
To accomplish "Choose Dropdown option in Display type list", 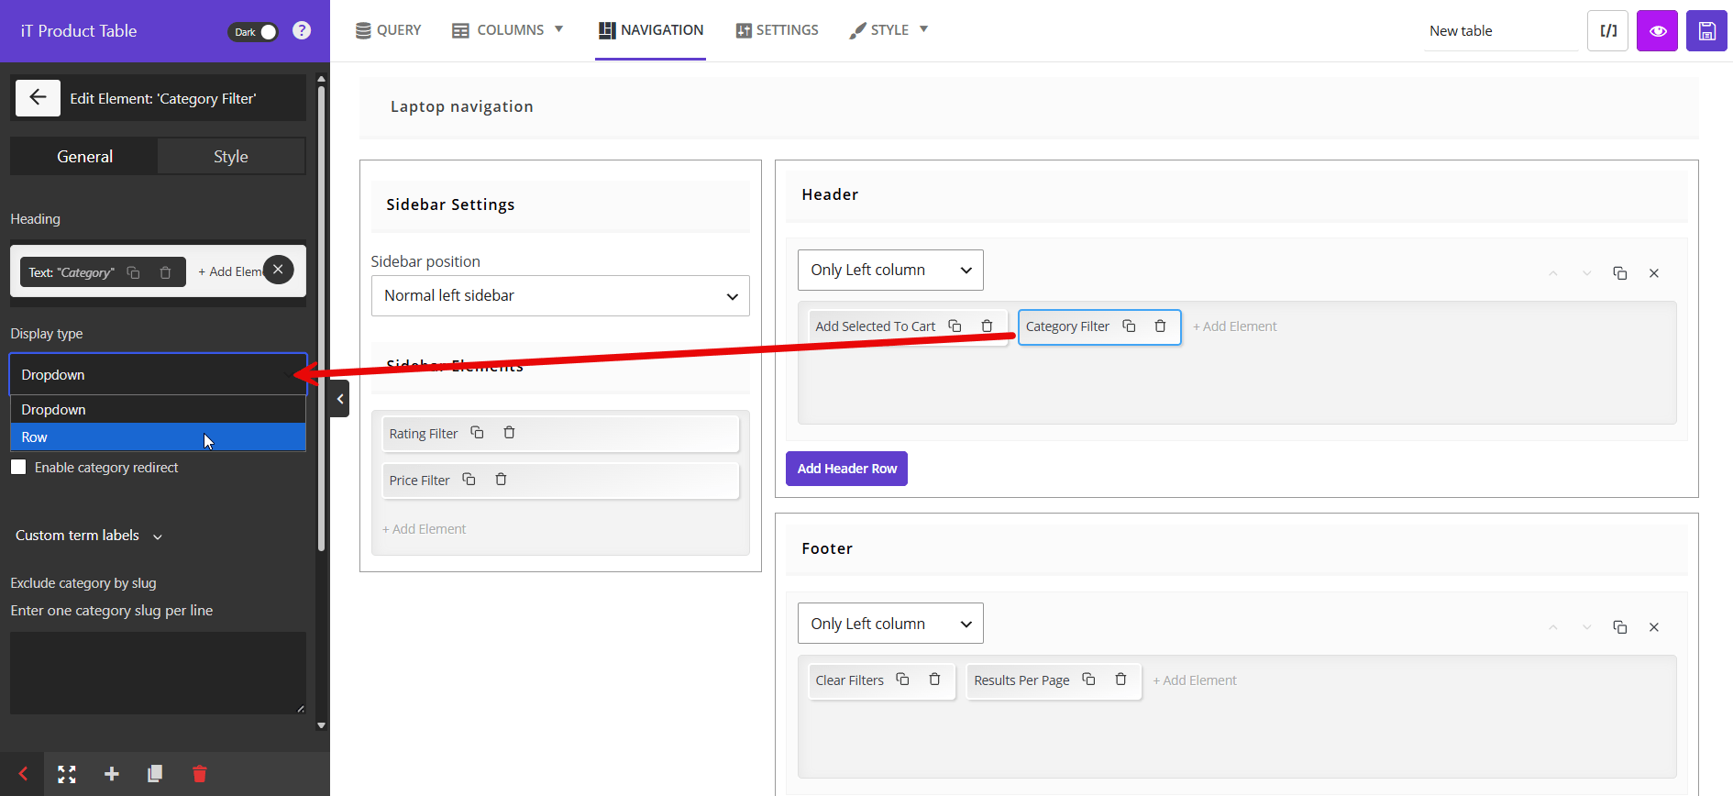I will (x=158, y=410).
